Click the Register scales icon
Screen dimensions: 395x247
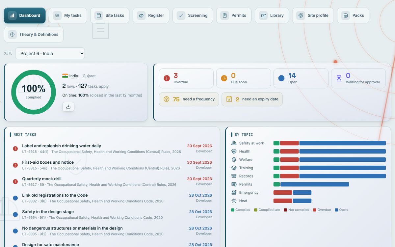tap(141, 15)
